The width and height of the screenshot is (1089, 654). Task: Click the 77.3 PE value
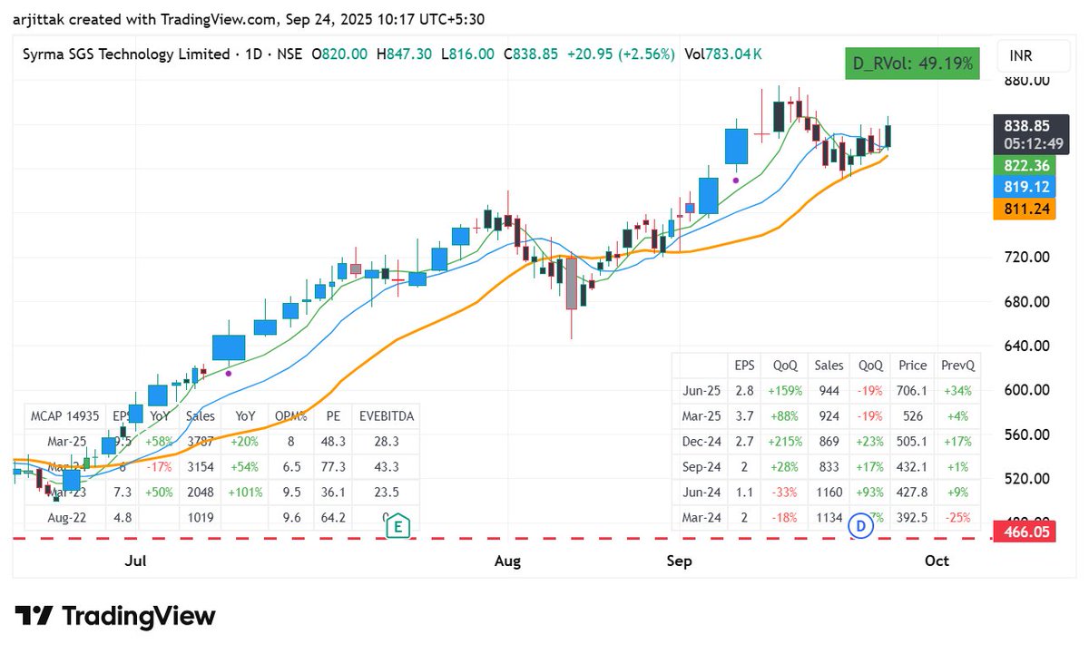coord(333,467)
